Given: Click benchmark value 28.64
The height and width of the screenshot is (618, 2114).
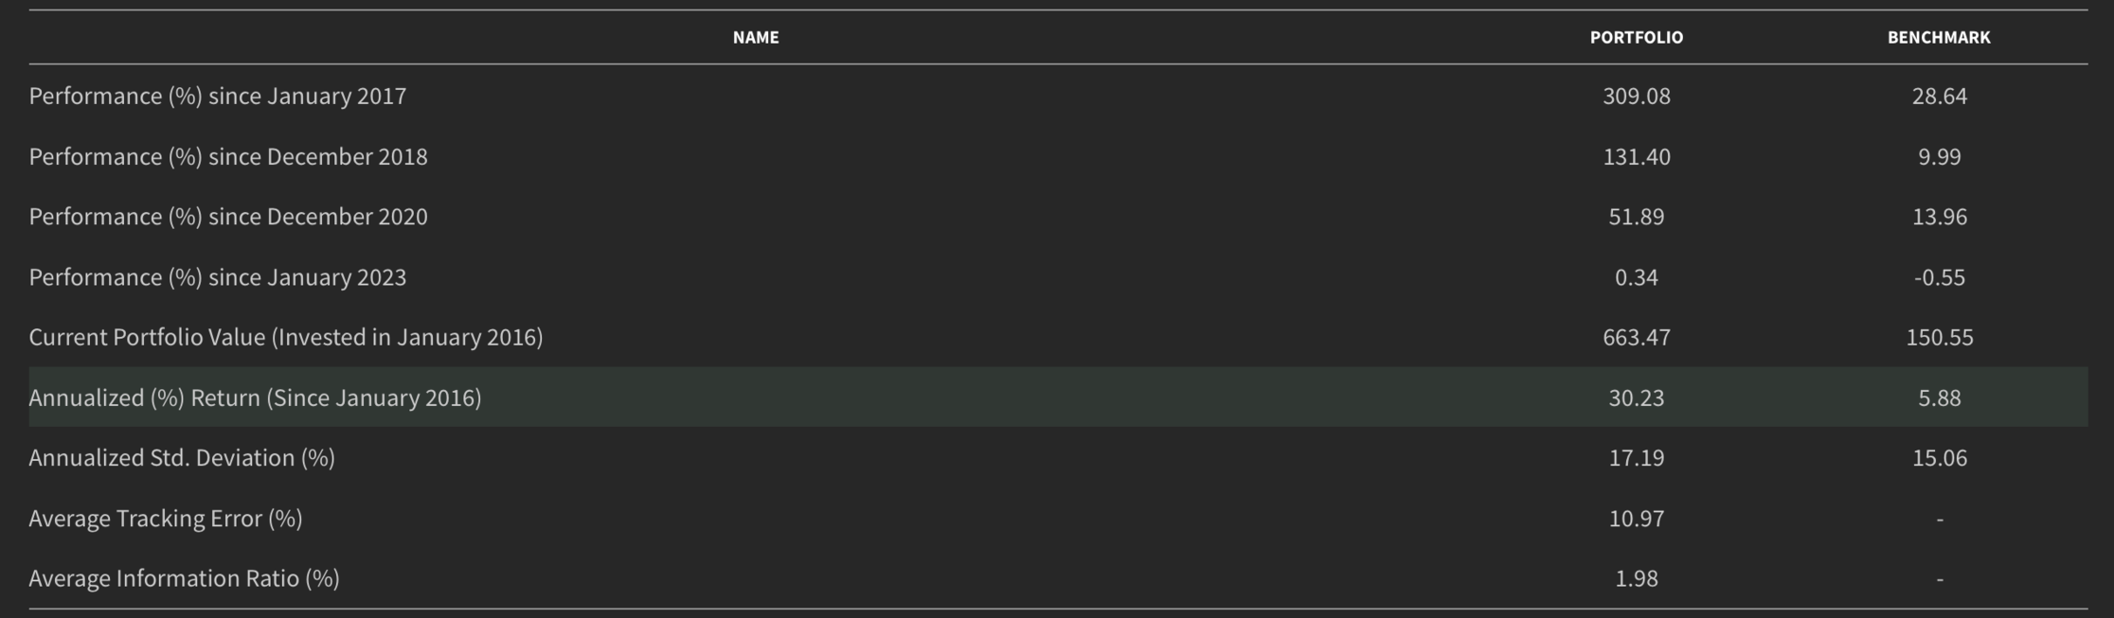Looking at the screenshot, I should click(x=1939, y=97).
